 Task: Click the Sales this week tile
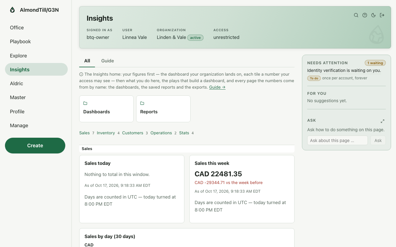(242, 189)
